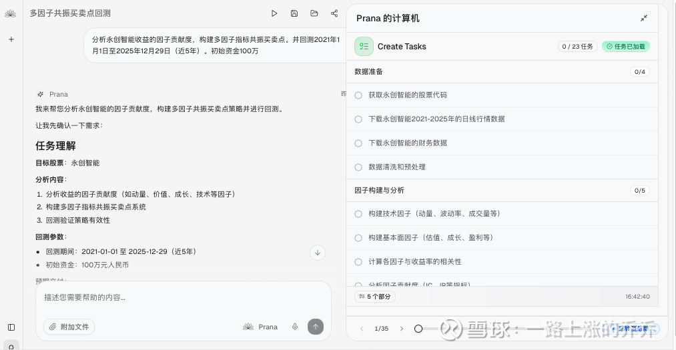
Task: Click the 附加文件 attach button
Action: coord(69,327)
